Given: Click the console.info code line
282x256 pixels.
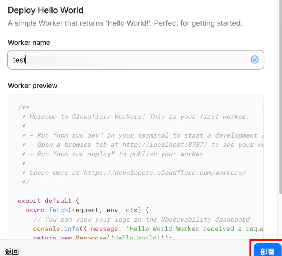Looking at the screenshot, I should tap(147, 229).
